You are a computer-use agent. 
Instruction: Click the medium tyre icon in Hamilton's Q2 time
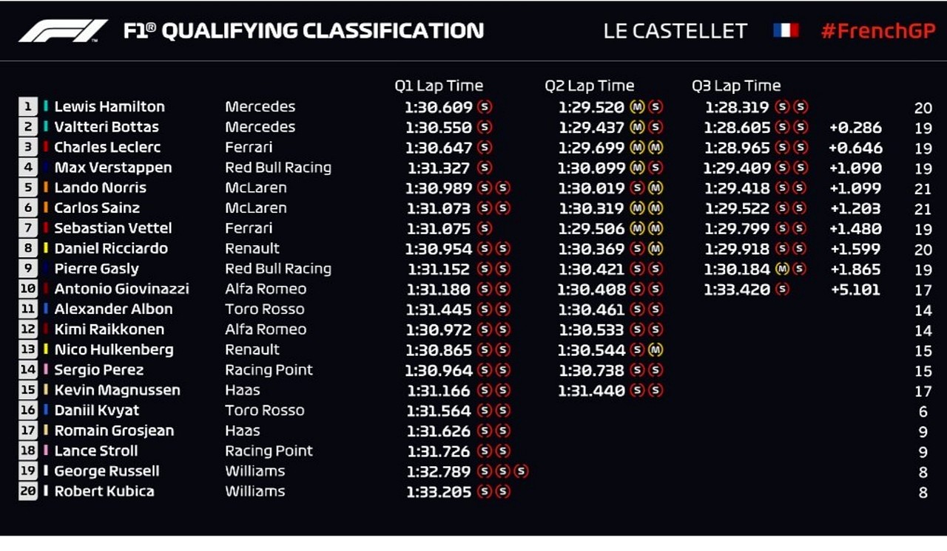pos(636,107)
